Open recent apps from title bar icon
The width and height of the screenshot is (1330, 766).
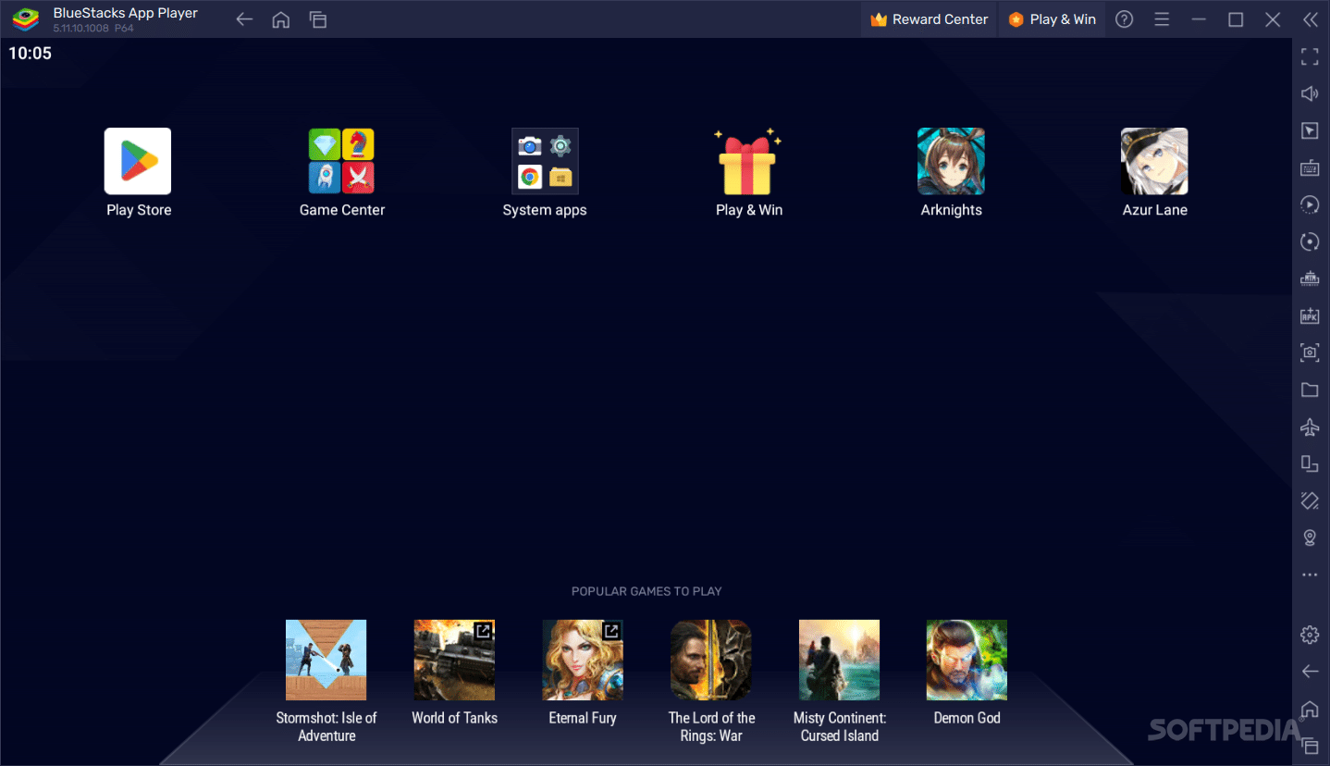coord(318,19)
